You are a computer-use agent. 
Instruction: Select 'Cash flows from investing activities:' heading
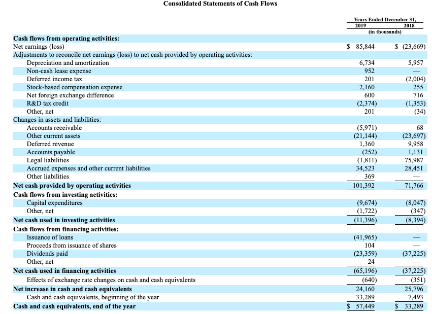click(65, 195)
